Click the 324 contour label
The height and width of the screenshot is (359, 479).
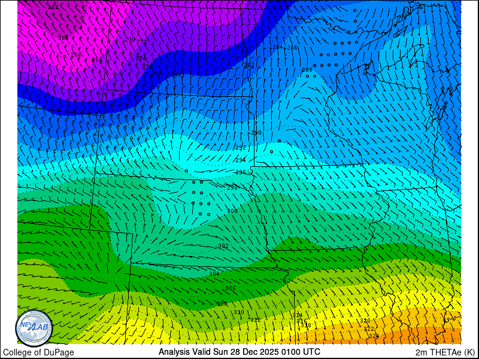coord(374,336)
